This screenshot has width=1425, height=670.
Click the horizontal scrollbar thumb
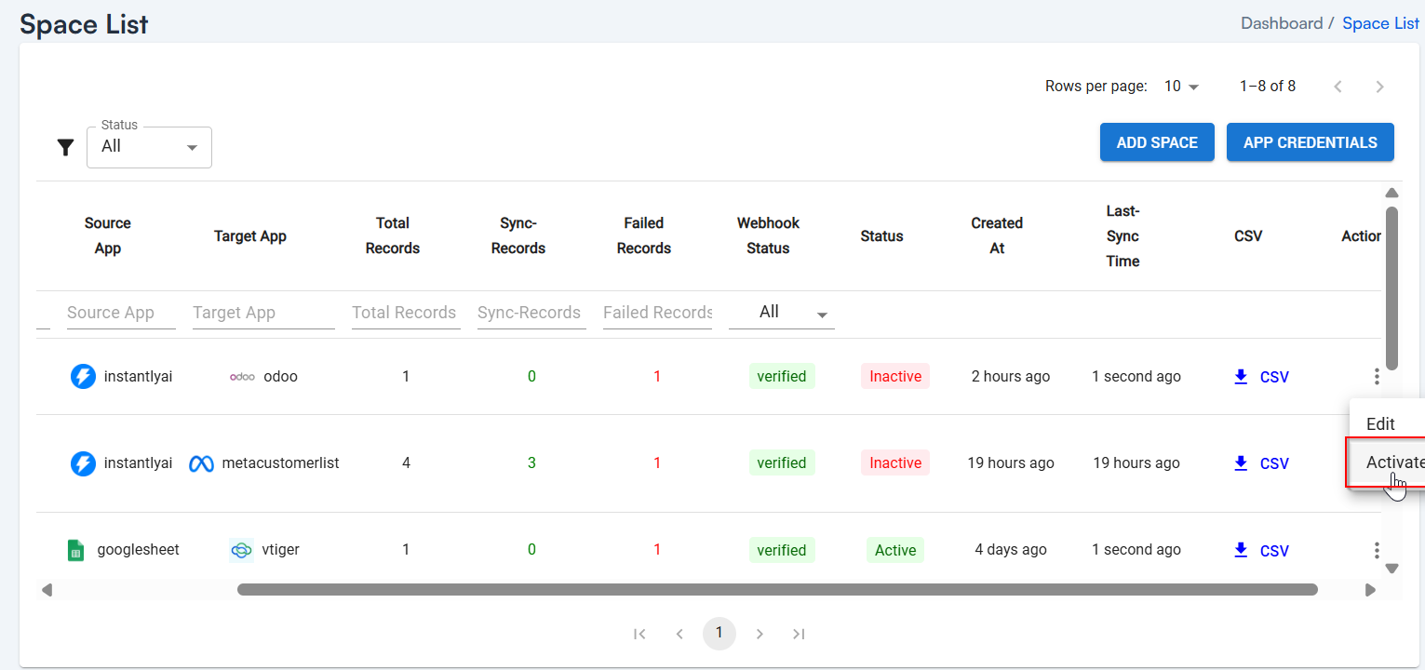click(x=777, y=589)
